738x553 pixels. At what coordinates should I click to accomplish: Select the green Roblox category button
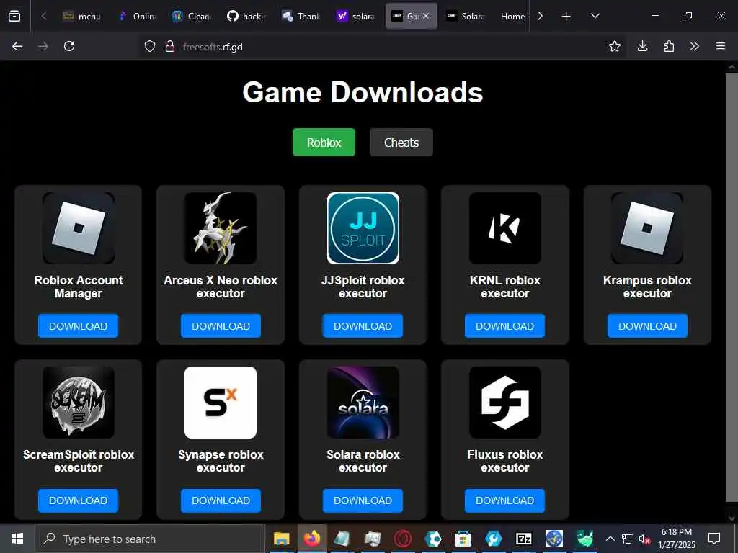(324, 142)
